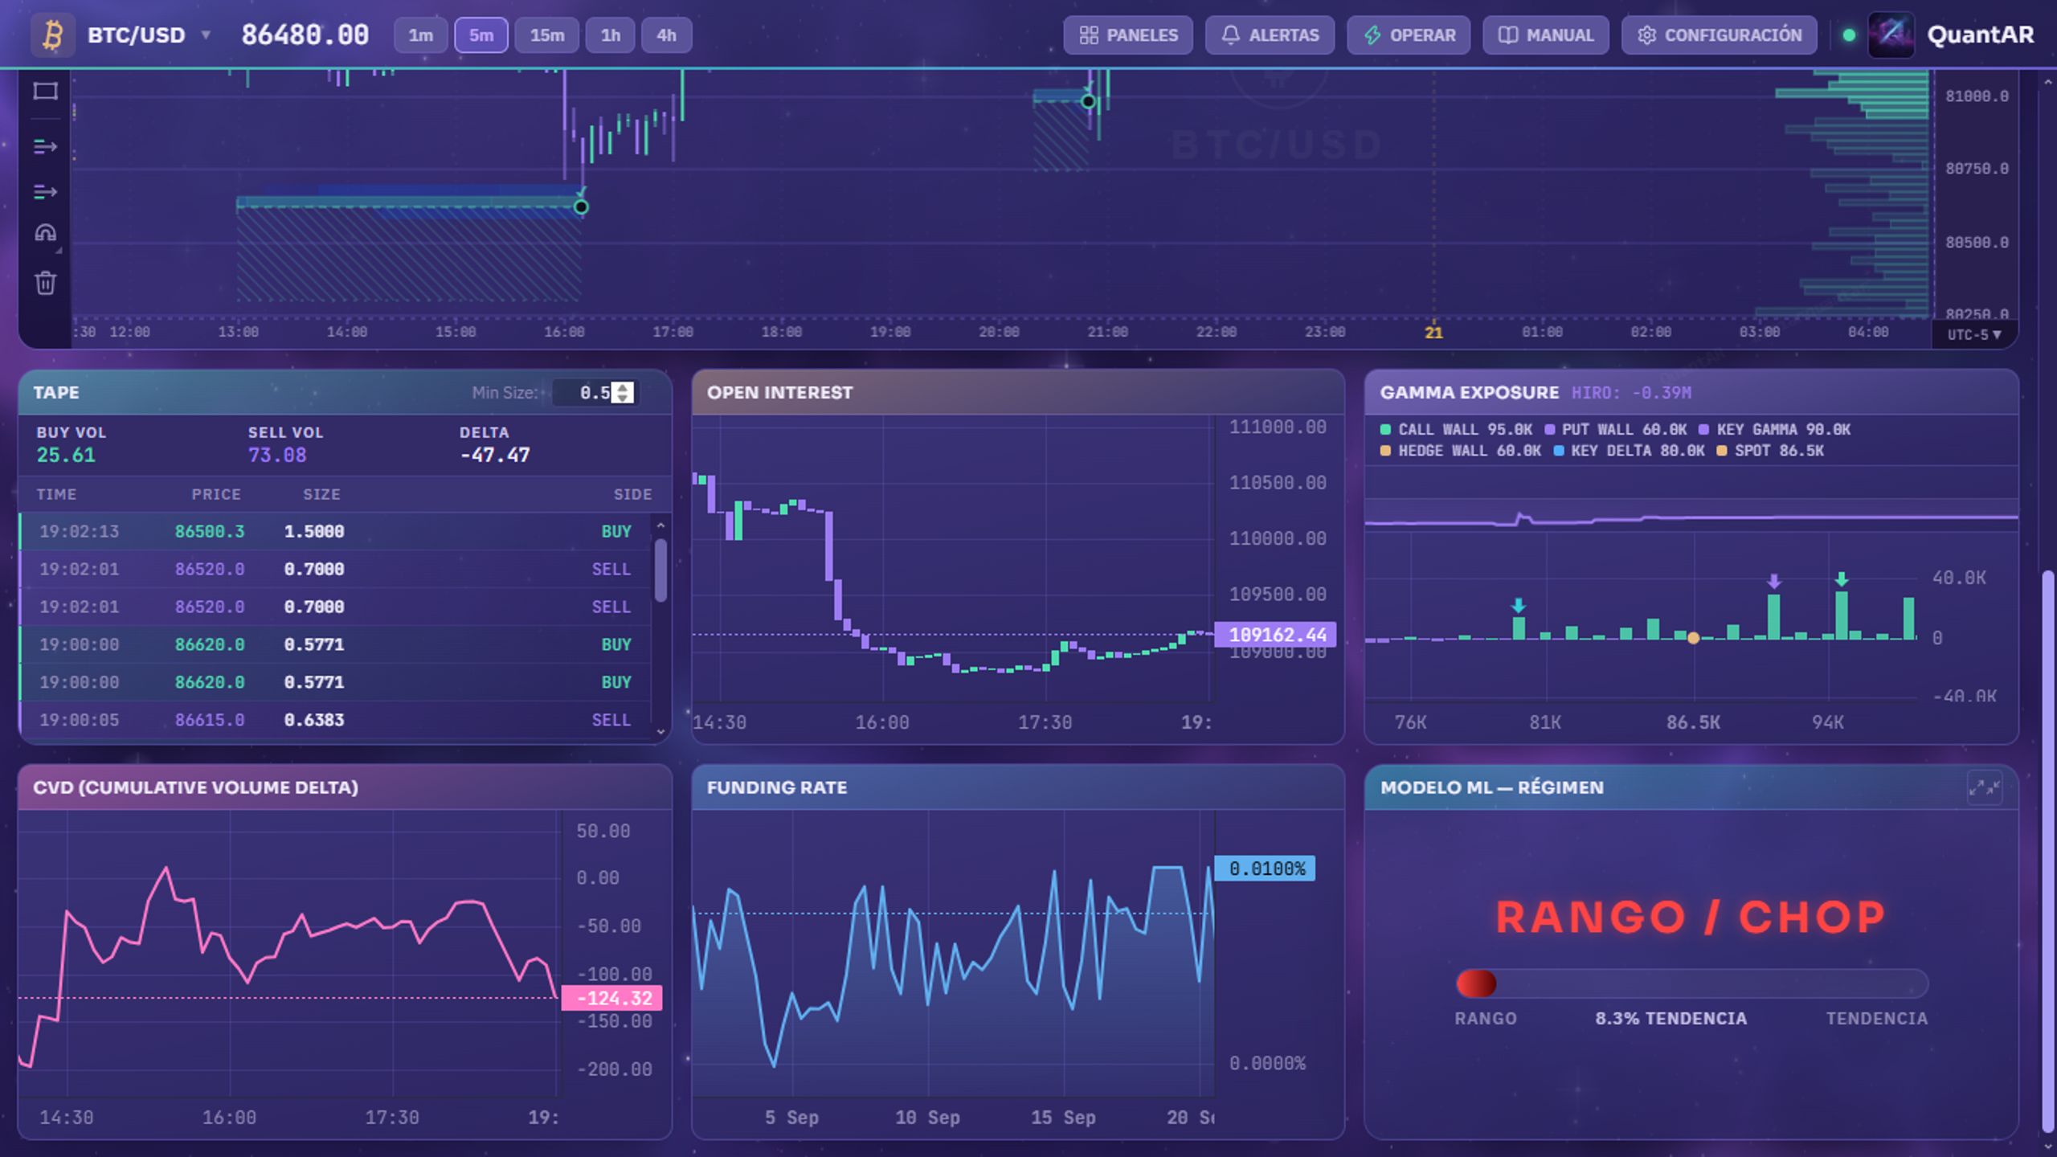Select the 15m timeframe
2057x1157 pixels.
point(546,35)
